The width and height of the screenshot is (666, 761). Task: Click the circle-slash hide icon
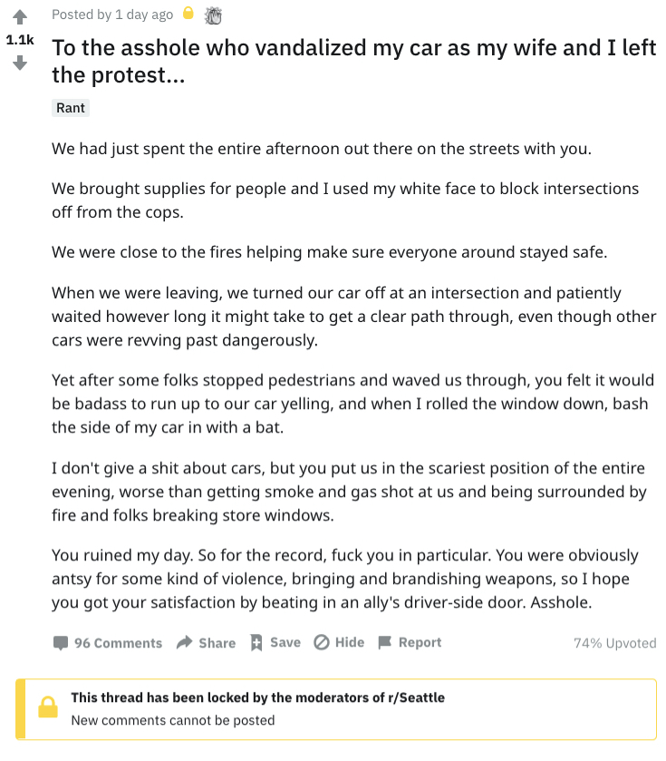coord(322,642)
